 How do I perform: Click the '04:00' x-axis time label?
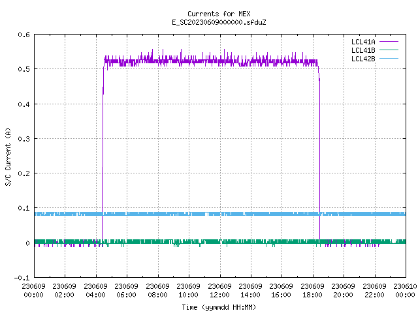(x=95, y=295)
